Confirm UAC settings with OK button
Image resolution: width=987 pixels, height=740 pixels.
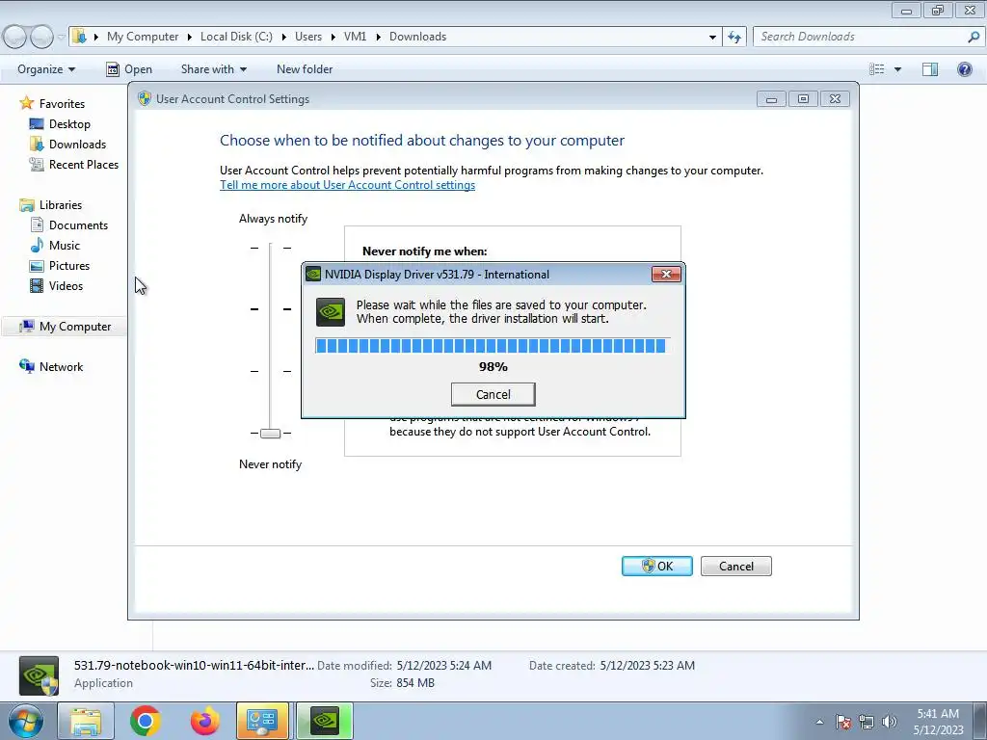pos(657,566)
